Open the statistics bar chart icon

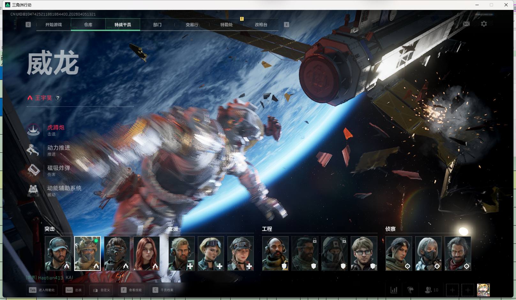point(394,290)
